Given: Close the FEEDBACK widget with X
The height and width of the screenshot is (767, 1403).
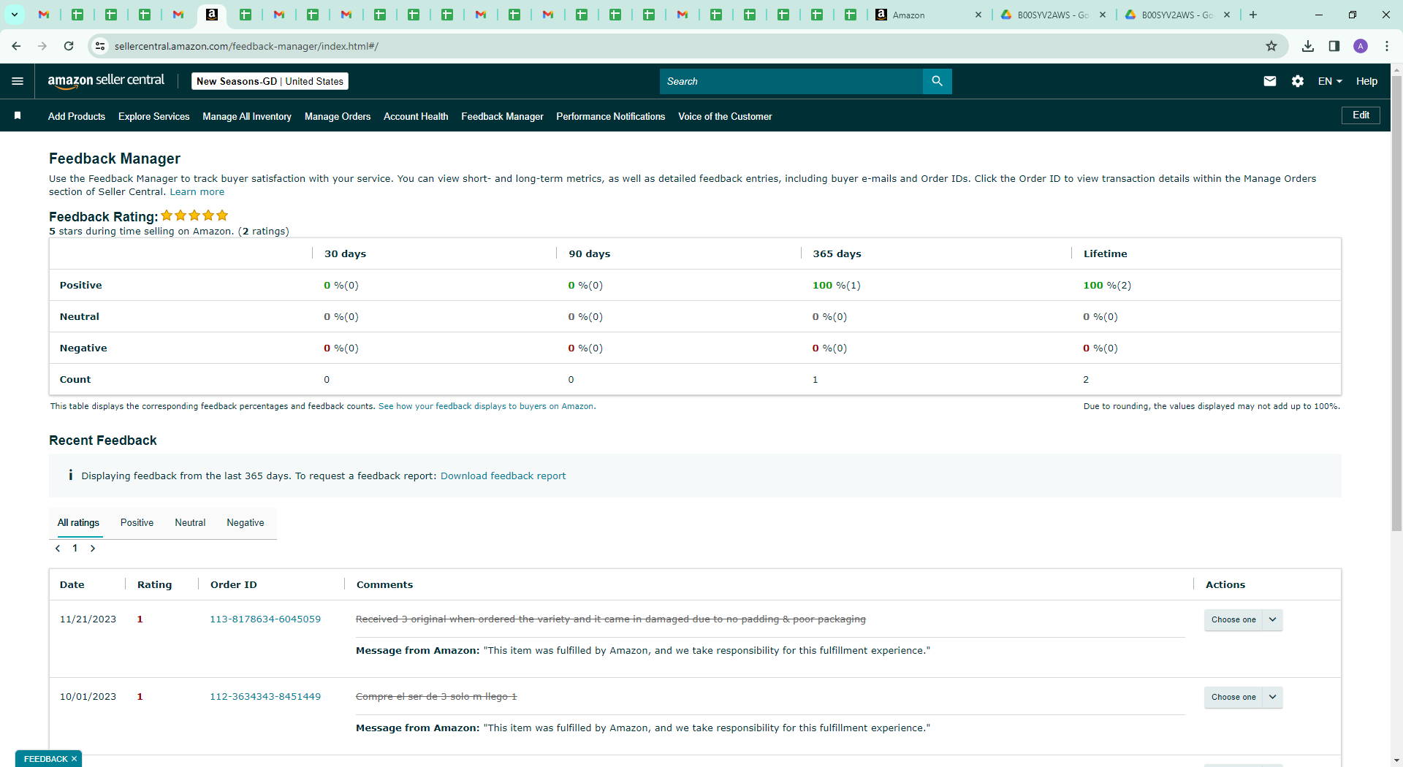Looking at the screenshot, I should coord(74,759).
